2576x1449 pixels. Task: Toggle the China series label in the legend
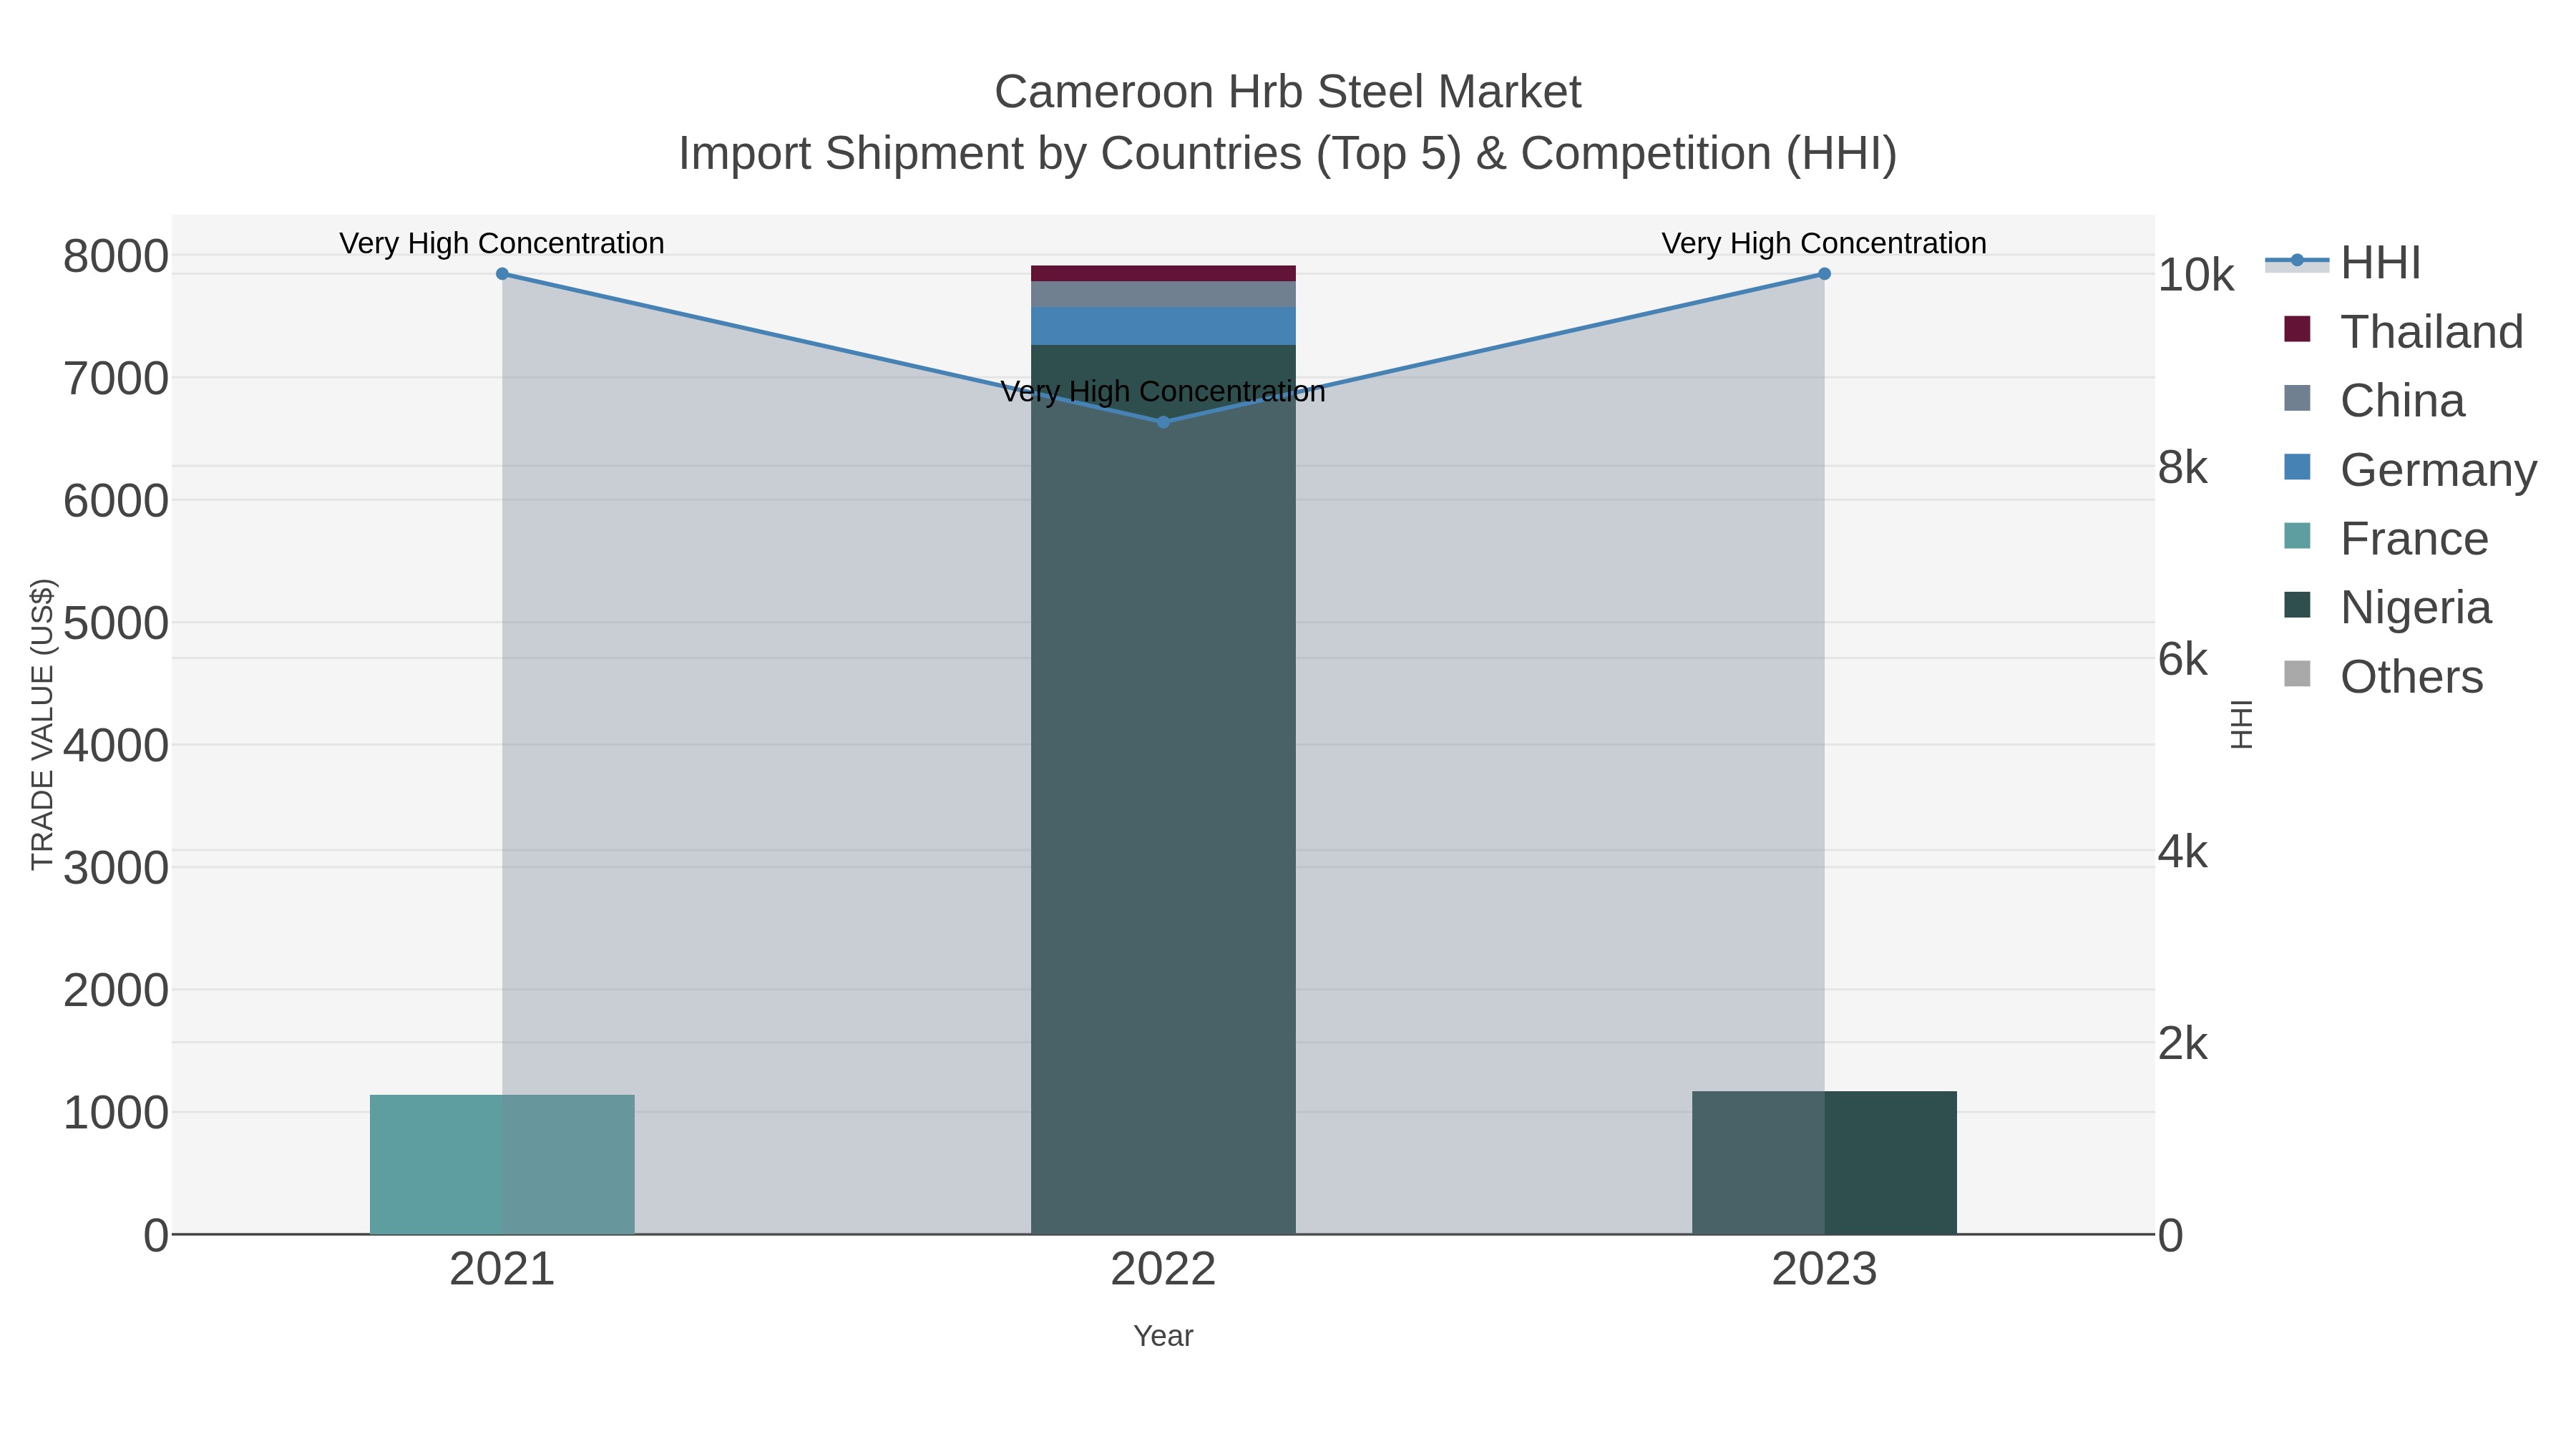click(x=2403, y=401)
